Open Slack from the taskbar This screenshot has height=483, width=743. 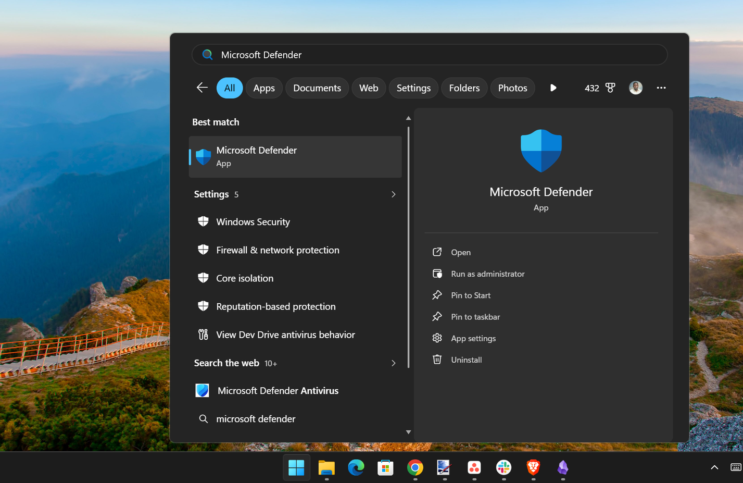503,468
